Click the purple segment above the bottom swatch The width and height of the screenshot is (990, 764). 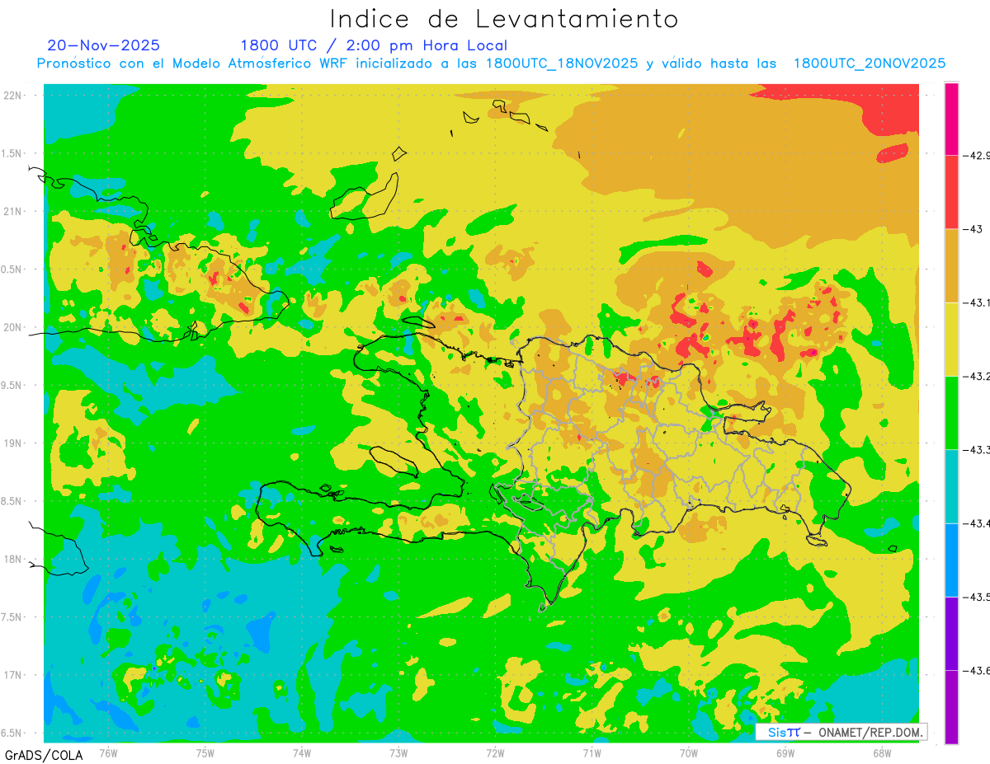tap(951, 634)
